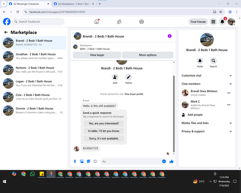Viewport: 241px width, 193px height.
Task: Open the taskbar weather widget
Action: (x=199, y=181)
